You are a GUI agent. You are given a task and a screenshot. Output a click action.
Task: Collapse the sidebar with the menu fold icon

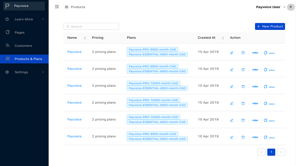tap(57, 7)
